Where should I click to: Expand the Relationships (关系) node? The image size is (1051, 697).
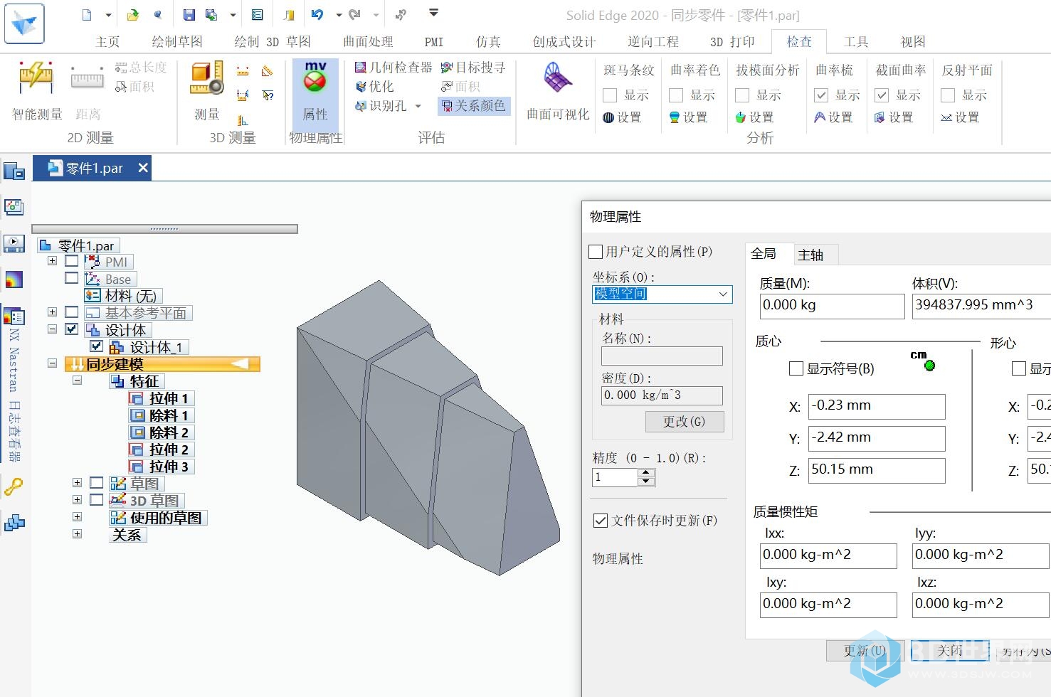point(77,534)
